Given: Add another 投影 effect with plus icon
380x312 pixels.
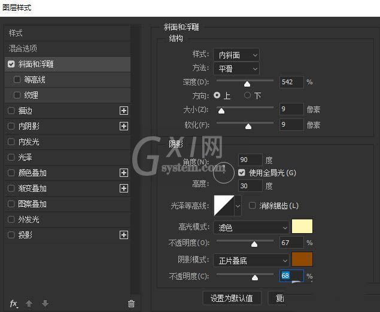Looking at the screenshot, I should 124,235.
